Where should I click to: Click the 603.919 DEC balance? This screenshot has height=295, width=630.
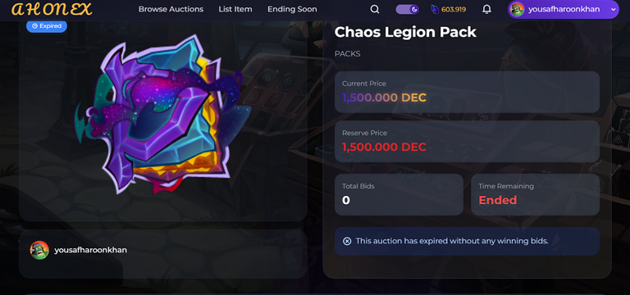coord(454,9)
